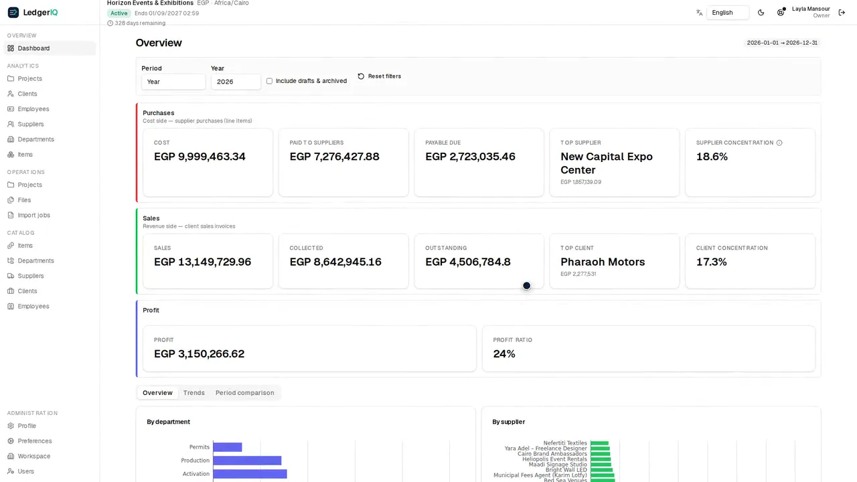Open Departments under the Catalog section
Image resolution: width=857 pixels, height=482 pixels.
tap(50, 260)
